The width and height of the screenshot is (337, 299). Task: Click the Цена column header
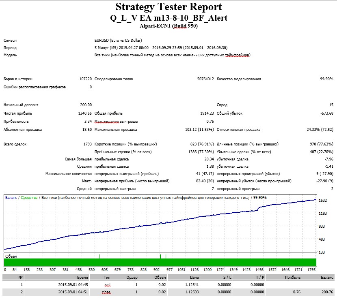(x=194, y=278)
